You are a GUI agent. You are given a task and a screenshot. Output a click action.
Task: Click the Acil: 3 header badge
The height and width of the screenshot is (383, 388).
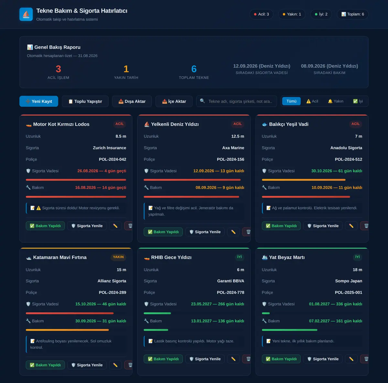click(x=262, y=14)
